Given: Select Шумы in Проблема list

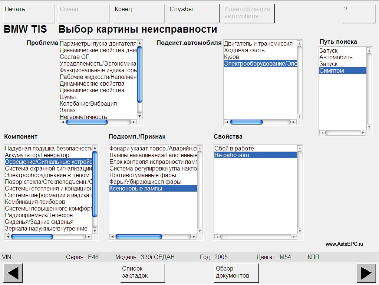Looking at the screenshot, I should [98, 97].
